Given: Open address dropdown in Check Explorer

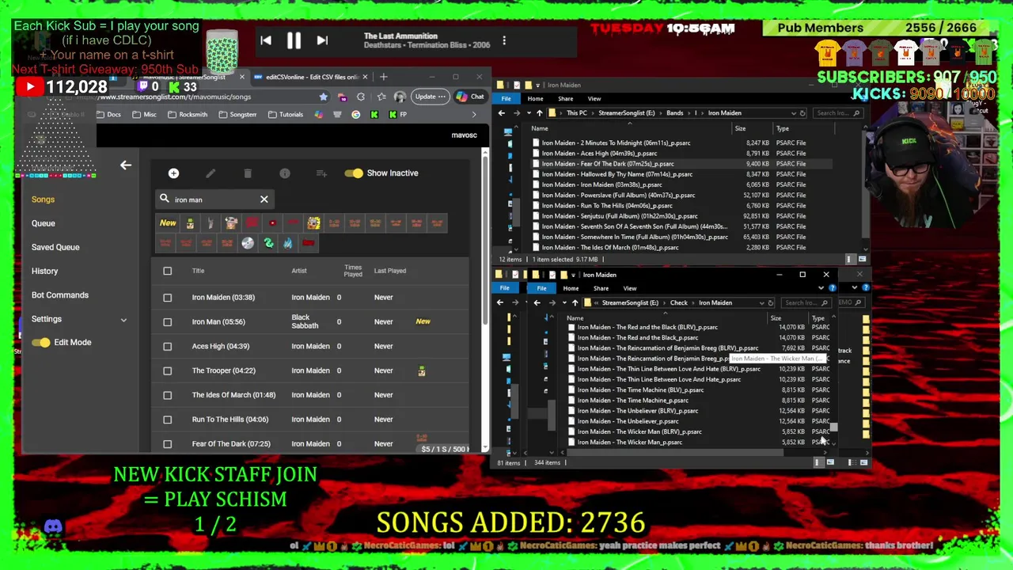Looking at the screenshot, I should click(x=761, y=302).
